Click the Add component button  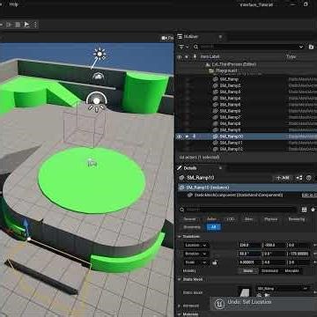pos(283,178)
